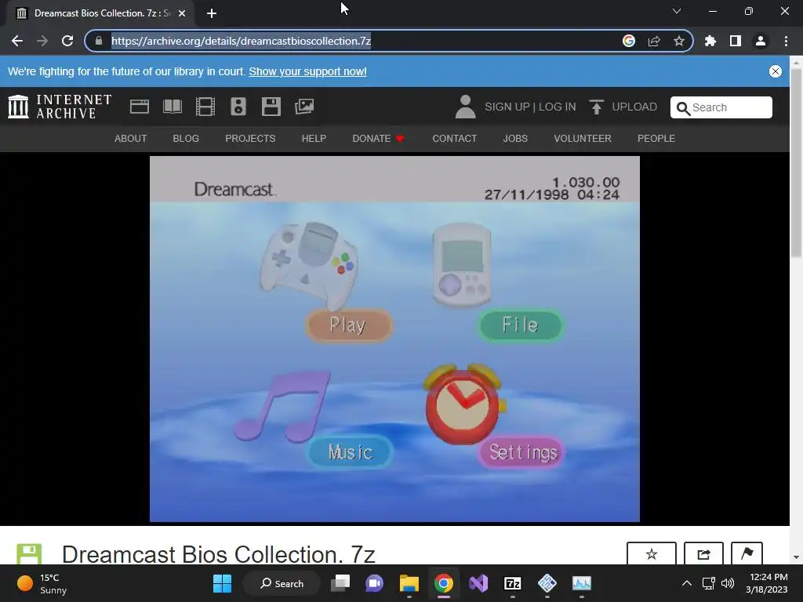Image resolution: width=803 pixels, height=602 pixels.
Task: Open the Chrome three-dot menu
Action: [x=786, y=41]
